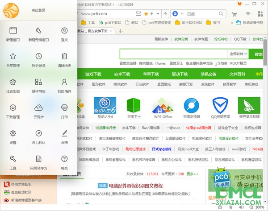Open the 更多>> link

click(x=193, y=174)
